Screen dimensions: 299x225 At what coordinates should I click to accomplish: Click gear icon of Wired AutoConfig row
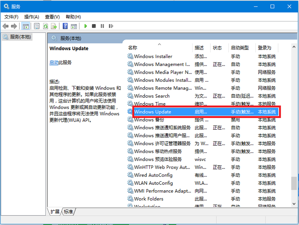[130, 175]
